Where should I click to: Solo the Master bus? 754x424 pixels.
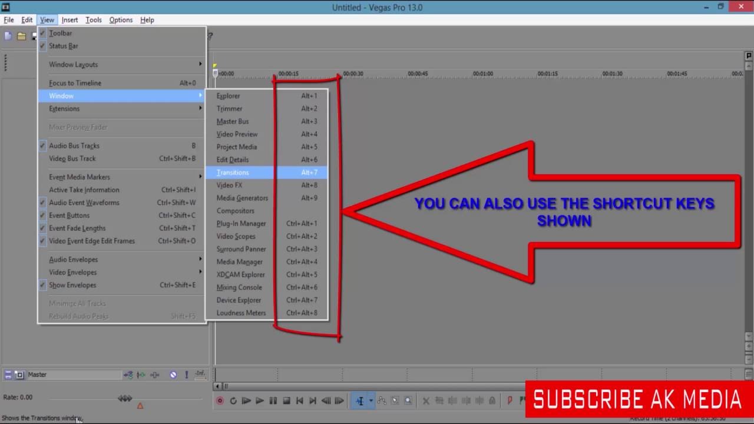click(187, 375)
